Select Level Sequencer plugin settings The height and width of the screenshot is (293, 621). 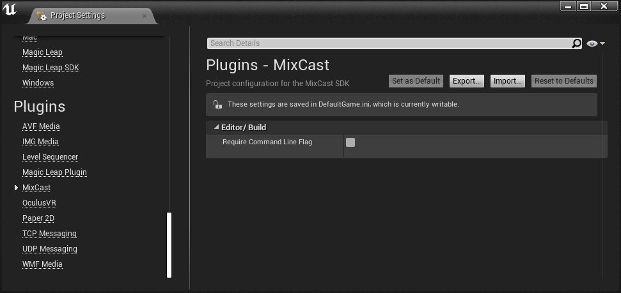point(51,157)
